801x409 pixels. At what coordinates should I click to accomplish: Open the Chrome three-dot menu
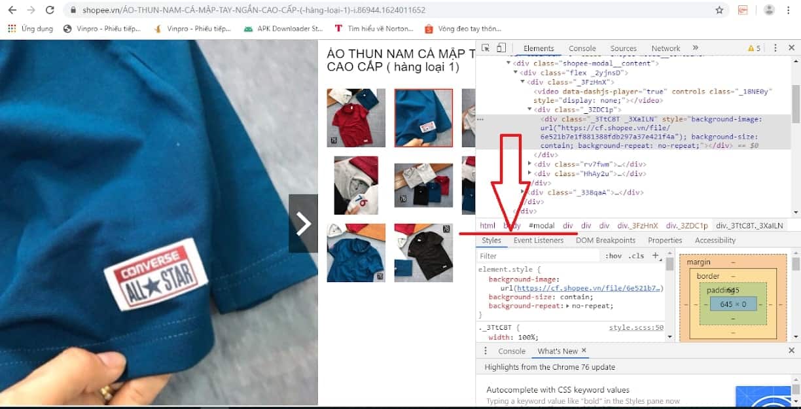pyautogui.click(x=789, y=10)
